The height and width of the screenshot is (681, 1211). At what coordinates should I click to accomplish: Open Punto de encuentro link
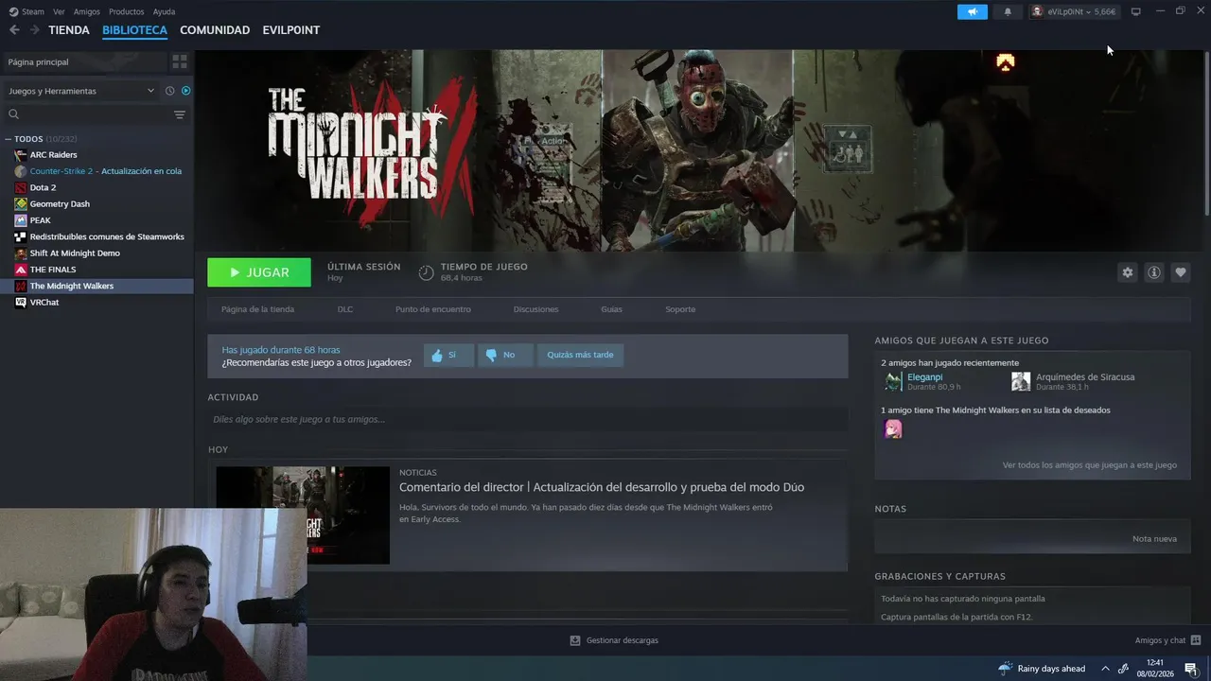pyautogui.click(x=433, y=309)
